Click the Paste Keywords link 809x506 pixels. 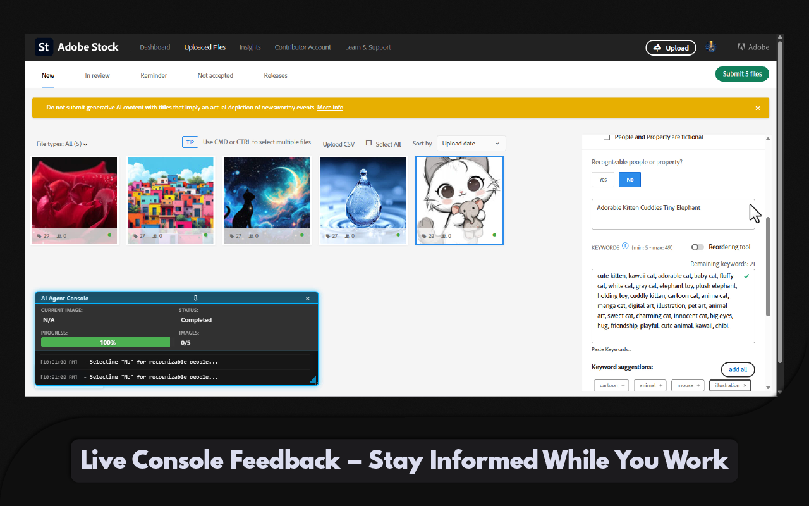pos(611,349)
